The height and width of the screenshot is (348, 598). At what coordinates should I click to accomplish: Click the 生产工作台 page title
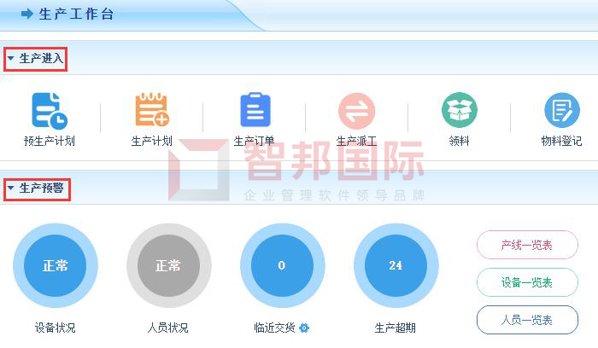tap(77, 14)
